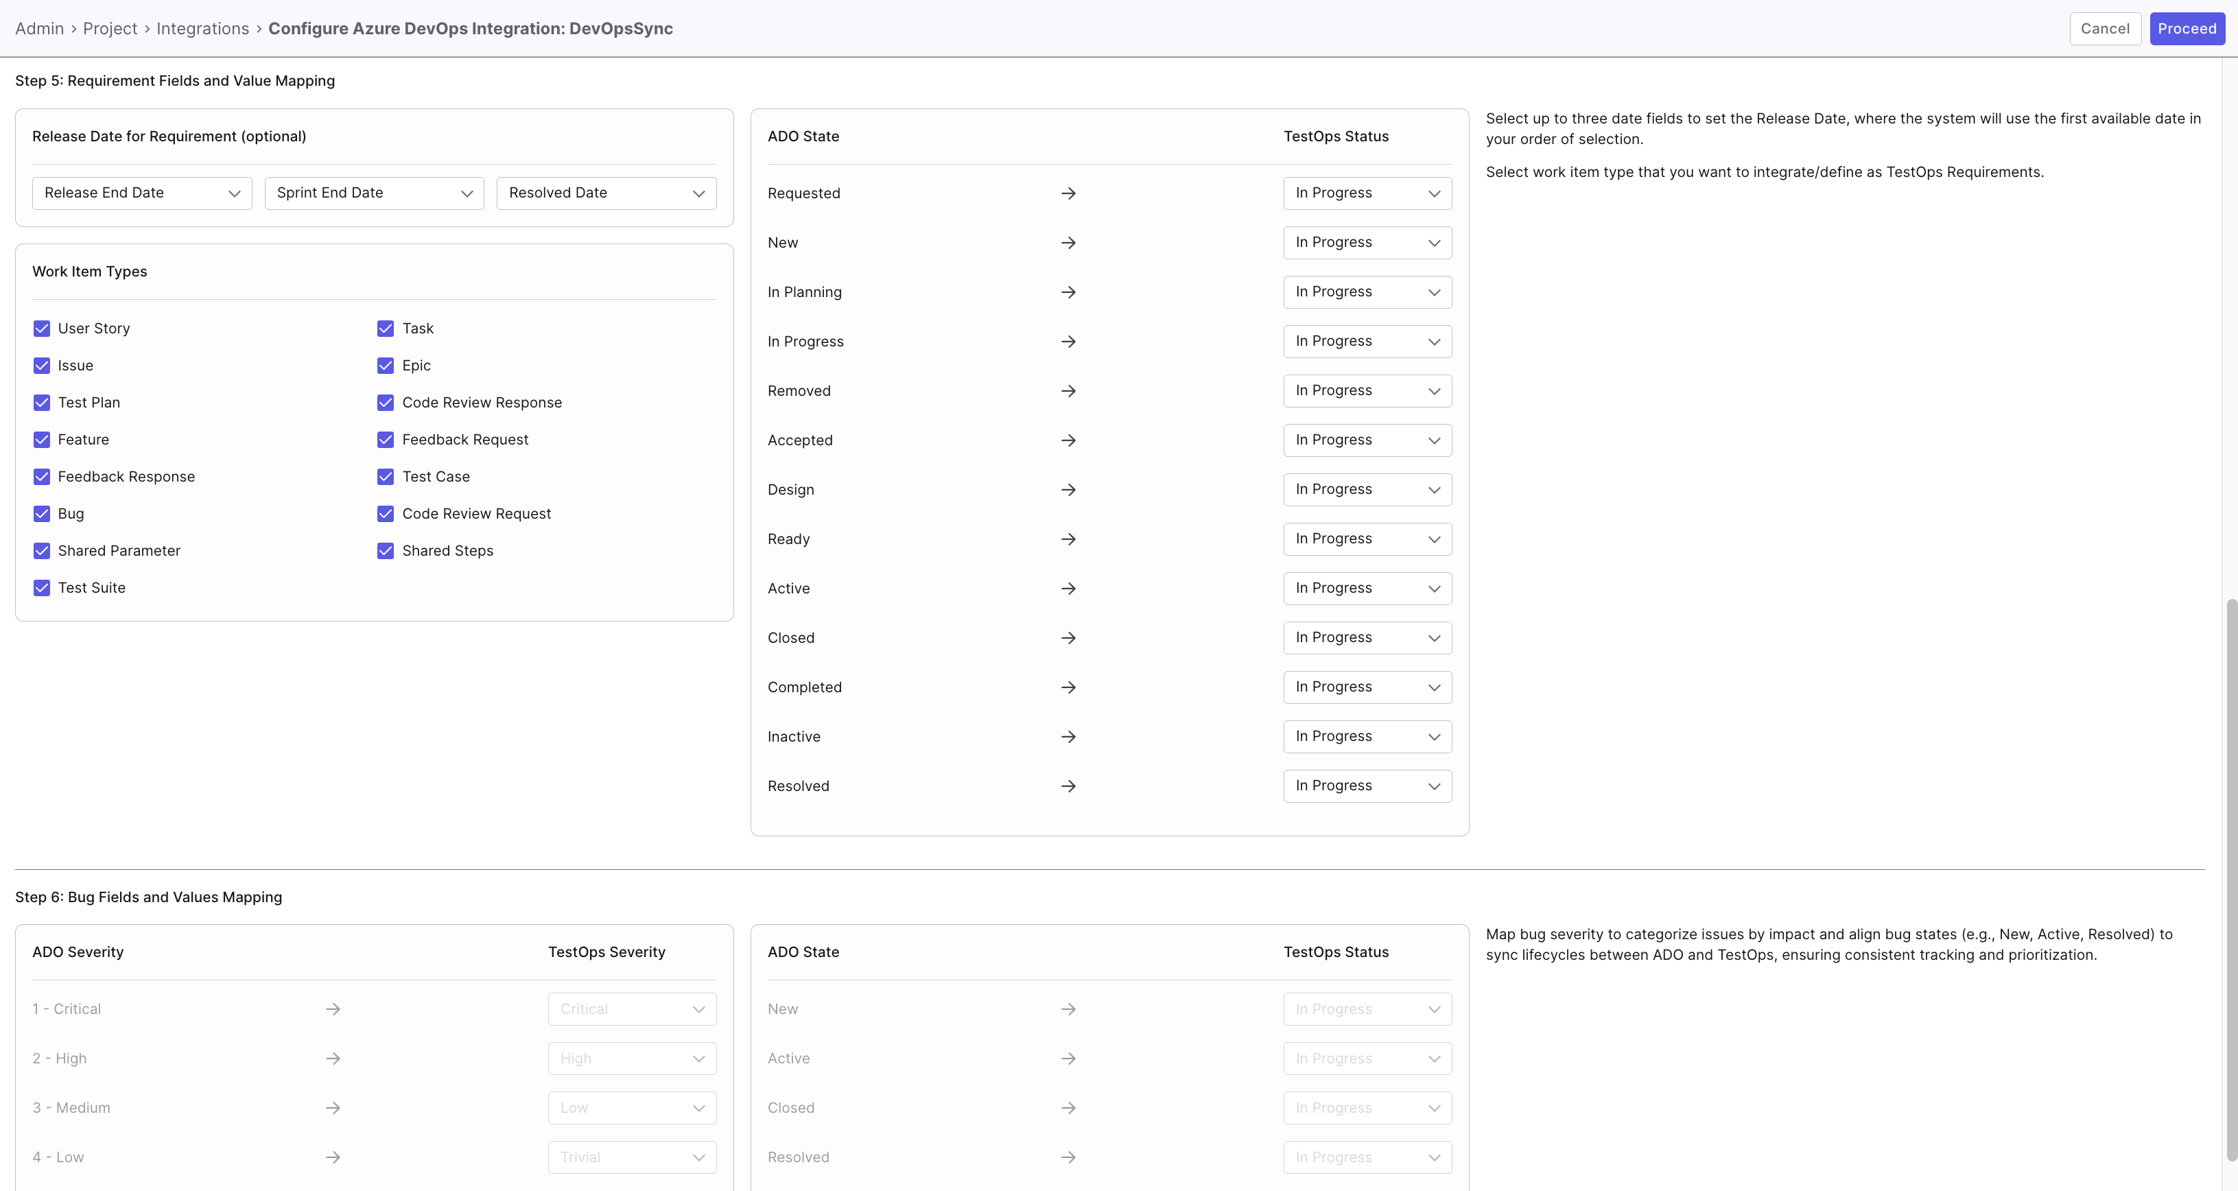Toggle the Feature checkbox
2238x1191 pixels.
[x=42, y=440]
